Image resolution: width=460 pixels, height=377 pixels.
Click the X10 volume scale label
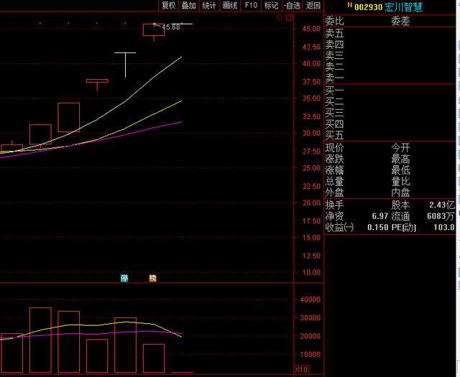[302, 369]
